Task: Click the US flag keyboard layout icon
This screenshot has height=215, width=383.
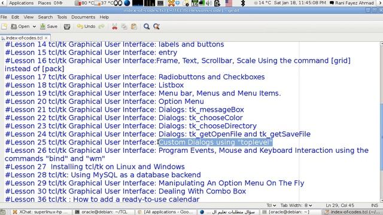Action: pyautogui.click(x=229, y=3)
